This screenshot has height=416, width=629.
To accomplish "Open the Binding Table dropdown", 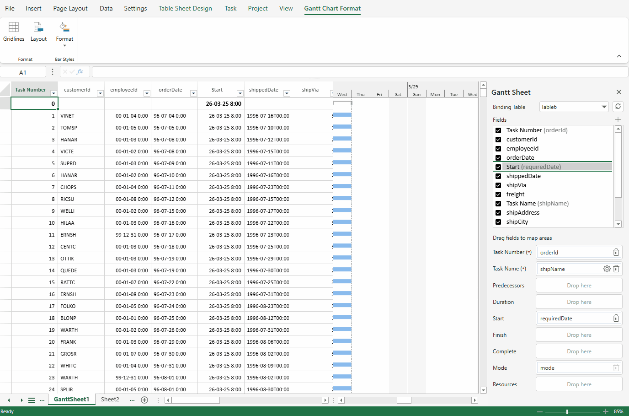I will coord(604,107).
